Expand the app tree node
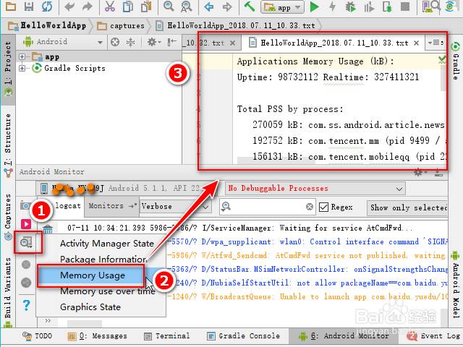463x347 pixels. (x=22, y=56)
